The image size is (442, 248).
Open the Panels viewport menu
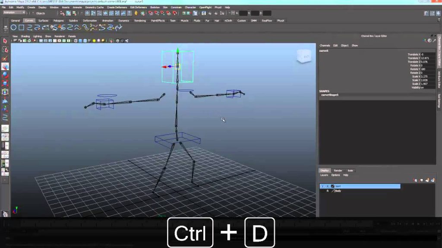tap(72, 36)
